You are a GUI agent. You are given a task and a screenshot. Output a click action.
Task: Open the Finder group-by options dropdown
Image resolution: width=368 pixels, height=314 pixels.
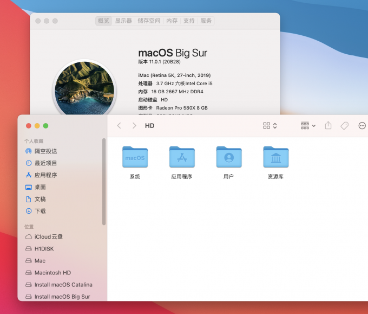(308, 126)
